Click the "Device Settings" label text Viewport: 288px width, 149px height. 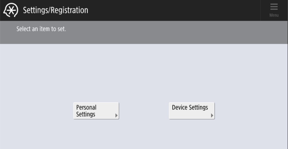(x=190, y=107)
